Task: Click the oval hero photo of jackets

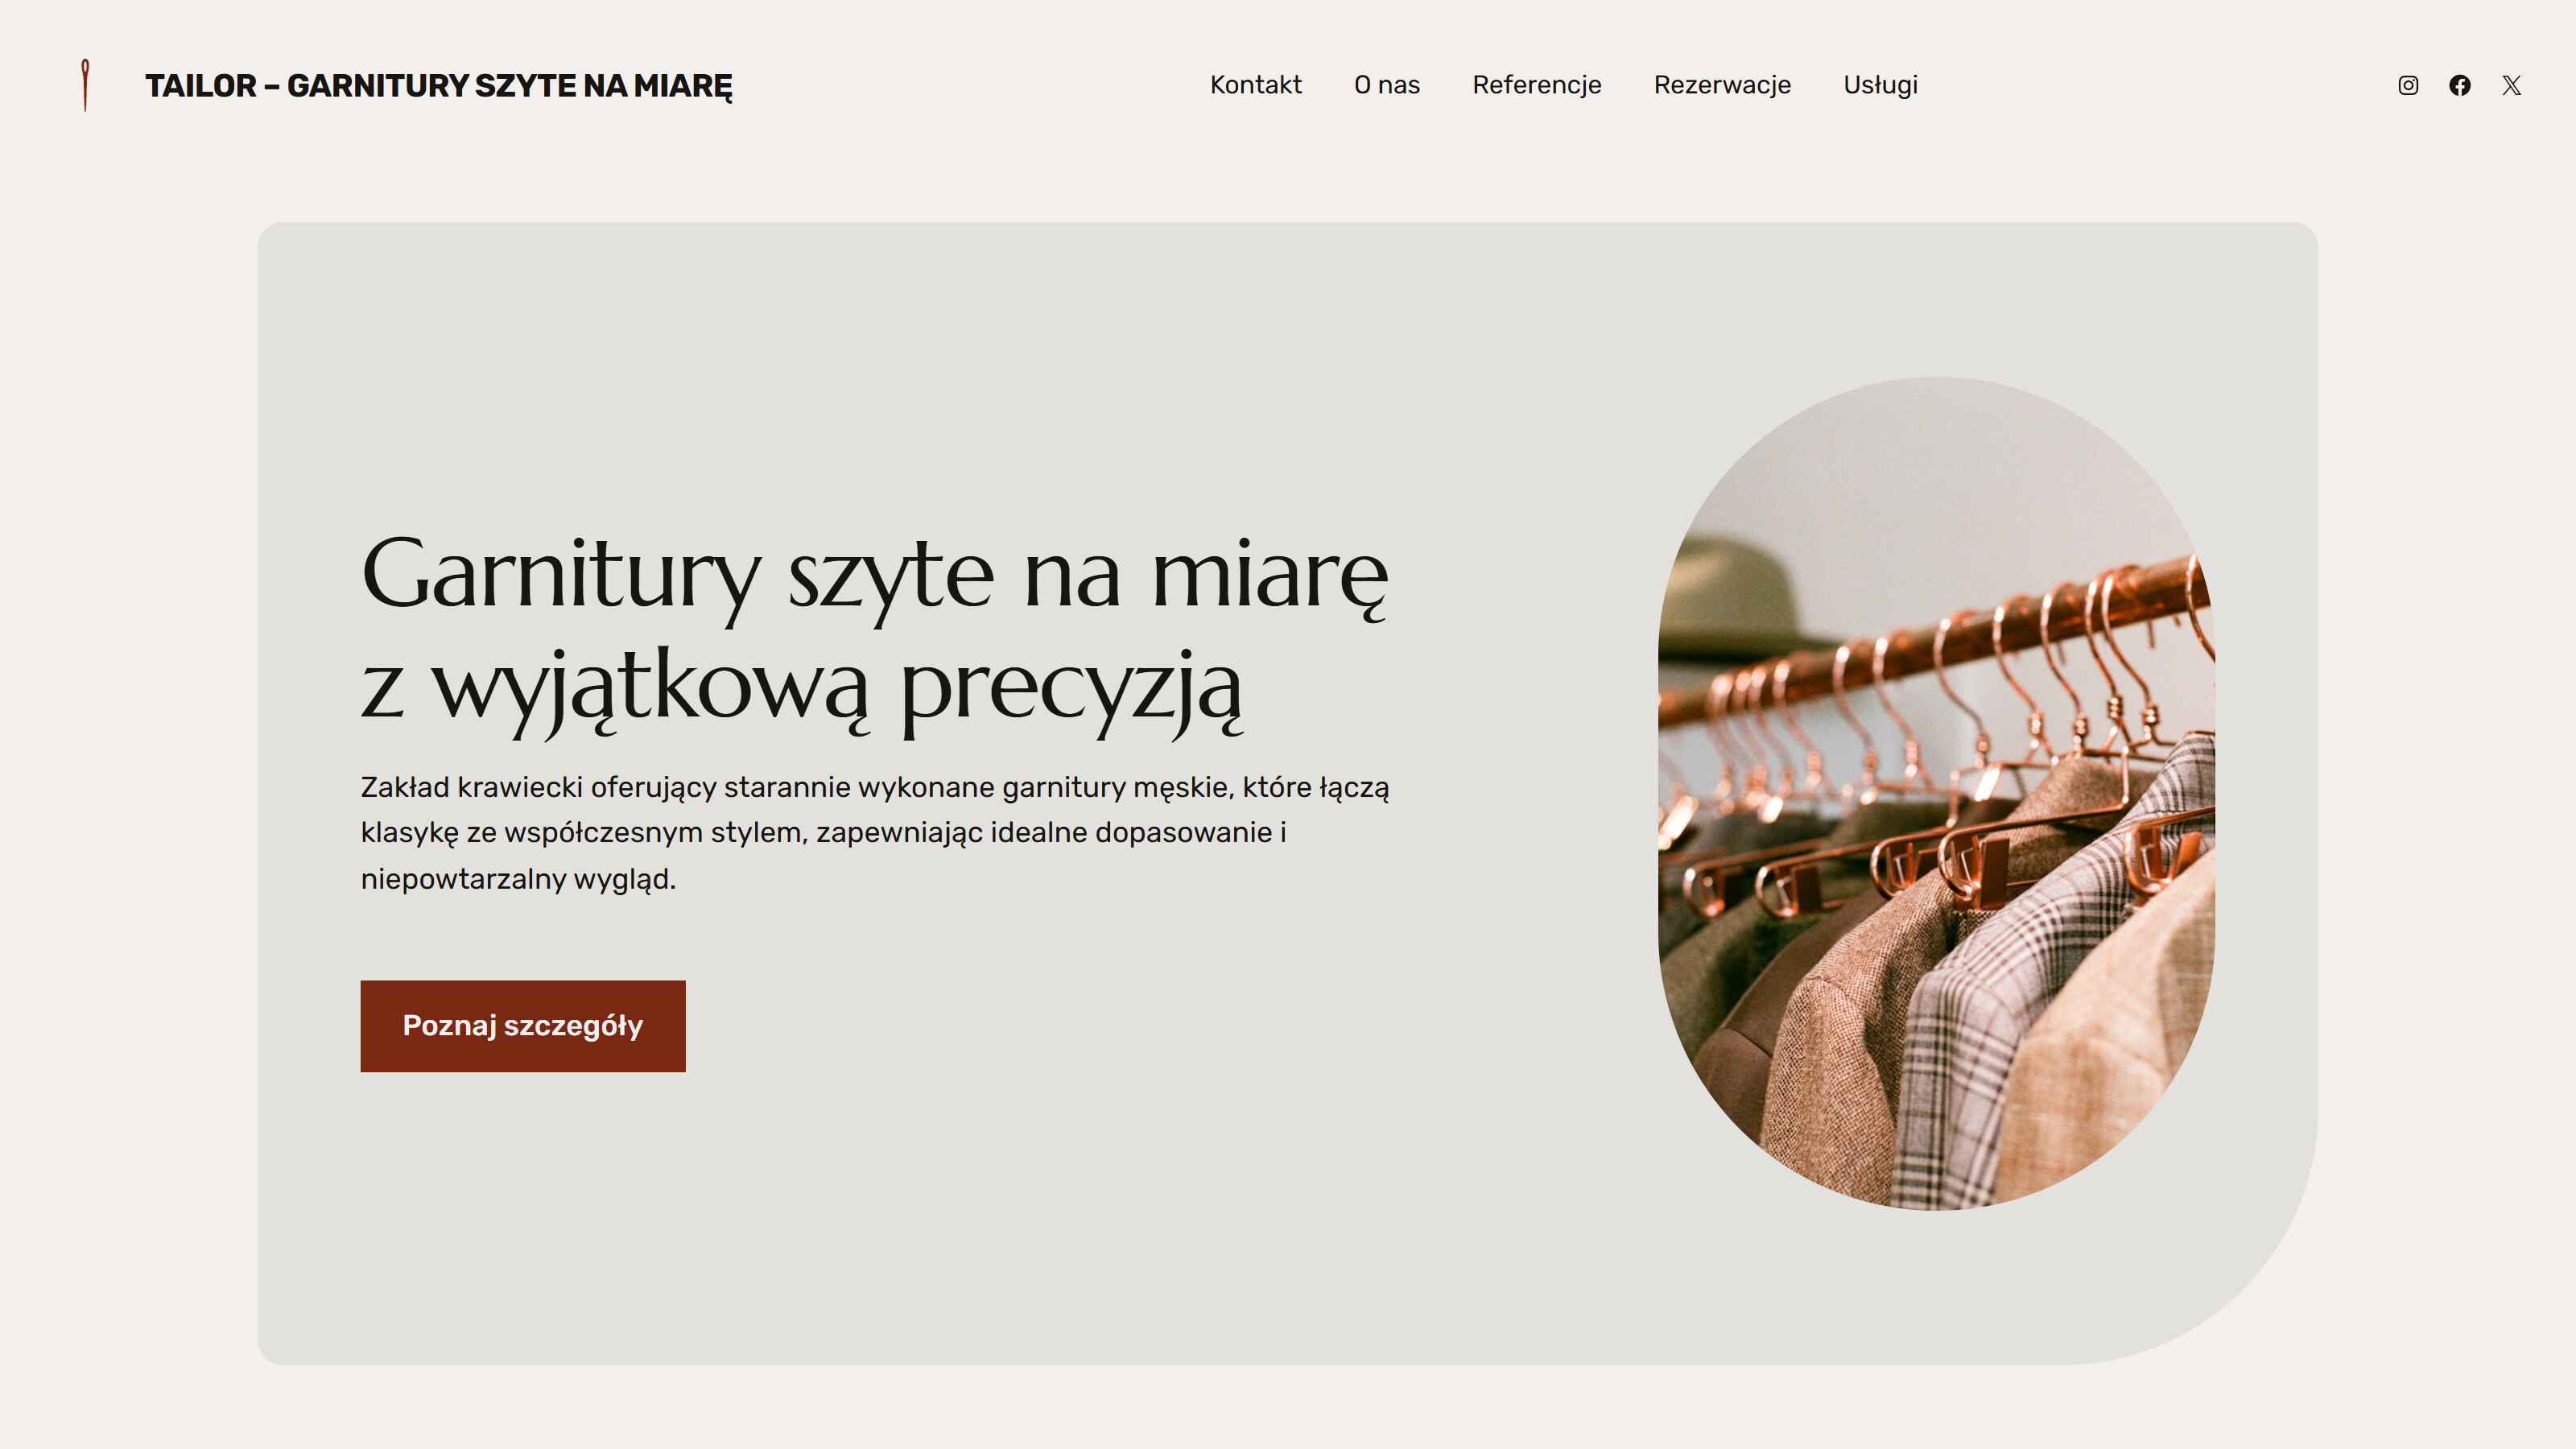Action: click(x=1936, y=793)
